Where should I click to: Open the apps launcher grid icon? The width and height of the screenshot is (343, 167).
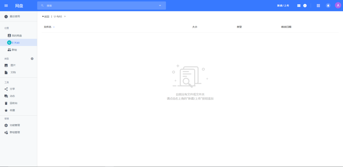pos(318,6)
